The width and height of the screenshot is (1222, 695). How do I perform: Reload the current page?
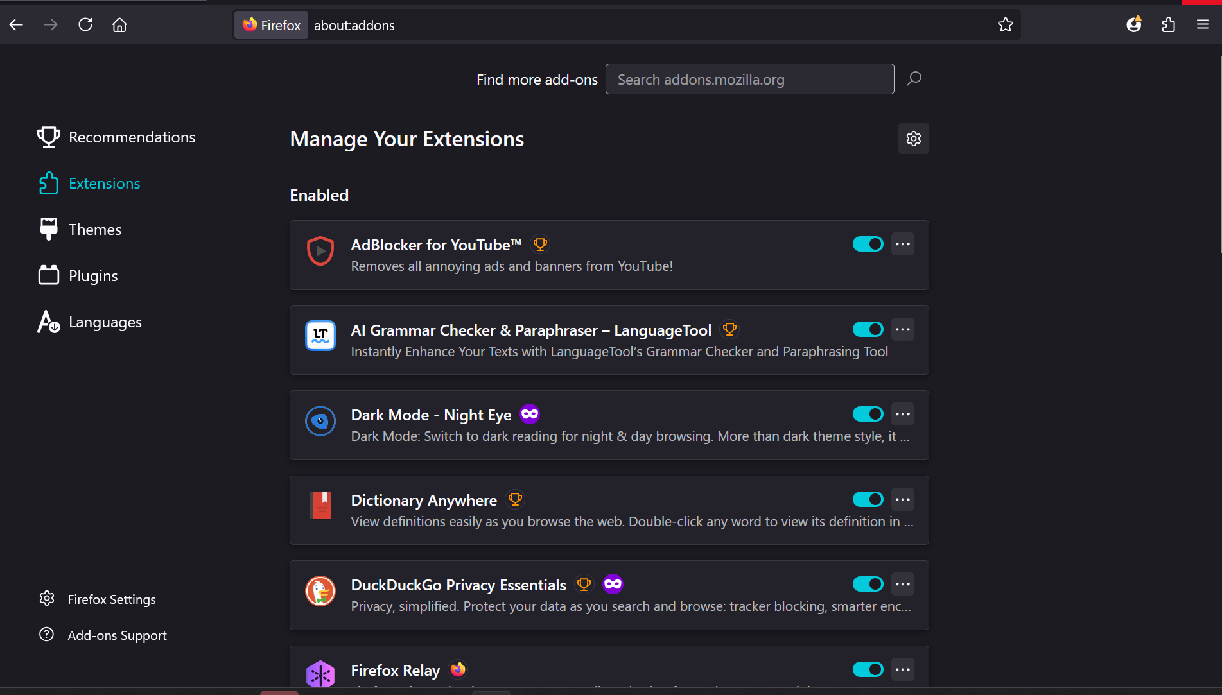[85, 25]
